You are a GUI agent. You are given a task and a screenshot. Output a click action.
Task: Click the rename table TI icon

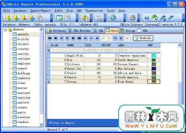[67, 18]
